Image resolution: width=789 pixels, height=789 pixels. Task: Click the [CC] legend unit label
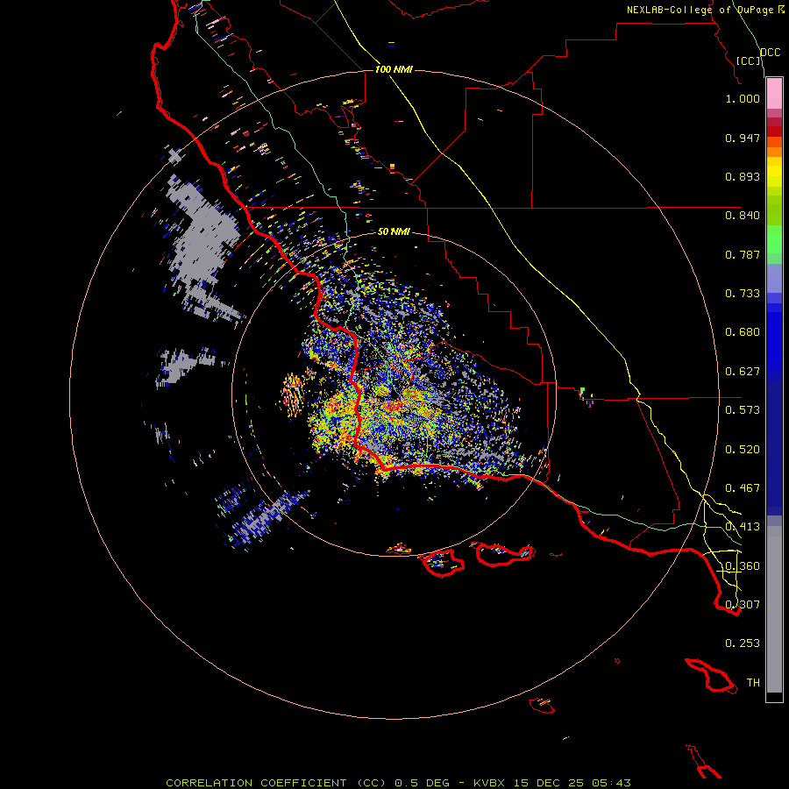(x=749, y=60)
